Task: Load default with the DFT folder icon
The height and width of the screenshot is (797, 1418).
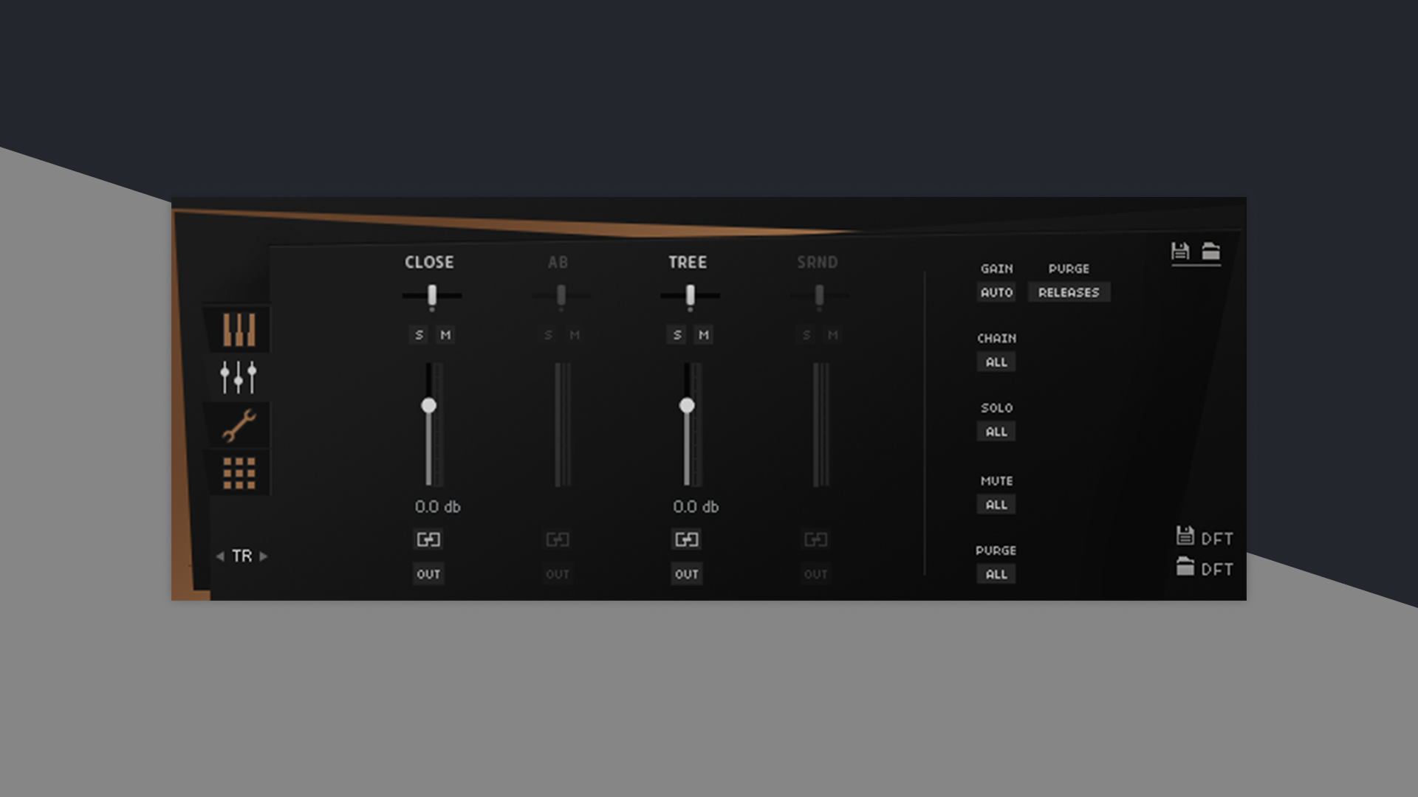Action: (x=1185, y=567)
